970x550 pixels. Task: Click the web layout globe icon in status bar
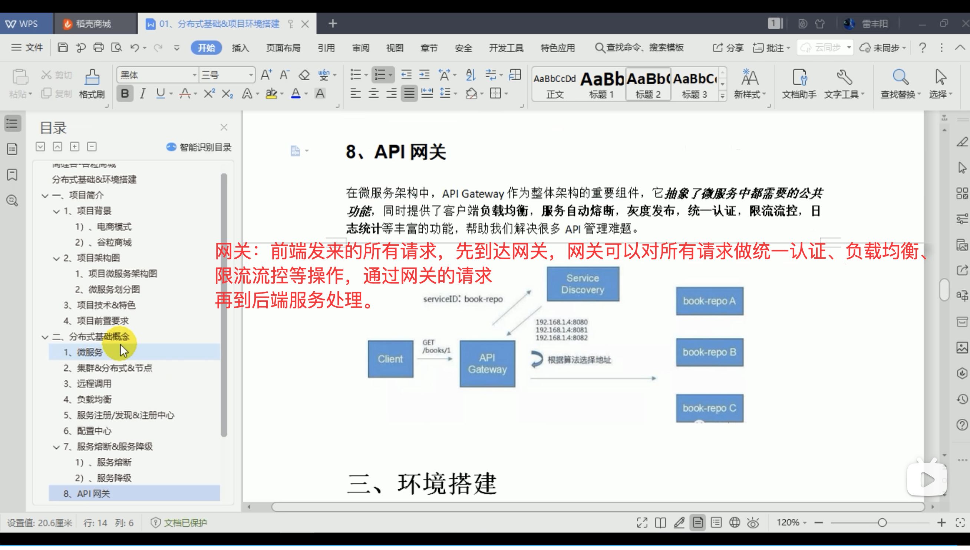point(734,523)
